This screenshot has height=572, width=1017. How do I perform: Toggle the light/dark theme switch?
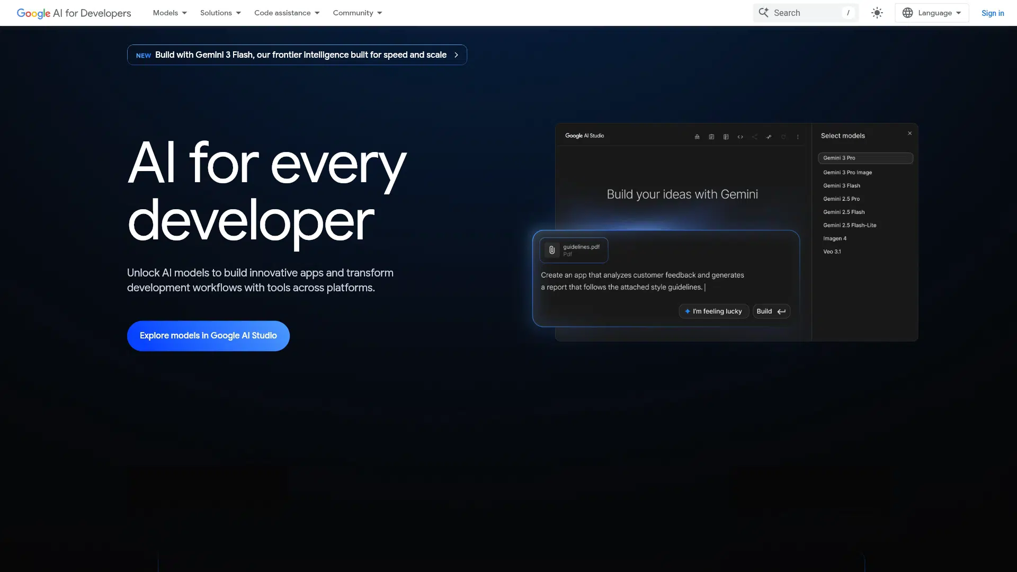[x=877, y=13]
